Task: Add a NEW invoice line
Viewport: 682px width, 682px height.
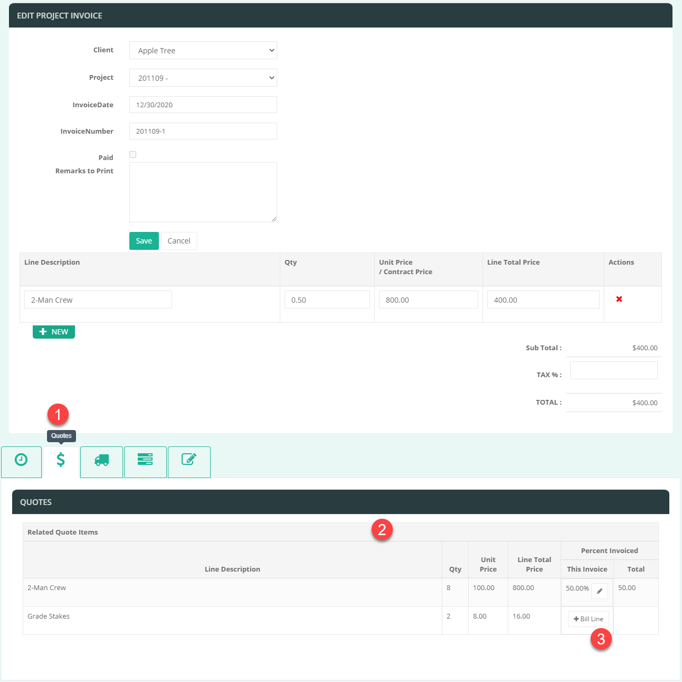Action: pos(54,332)
